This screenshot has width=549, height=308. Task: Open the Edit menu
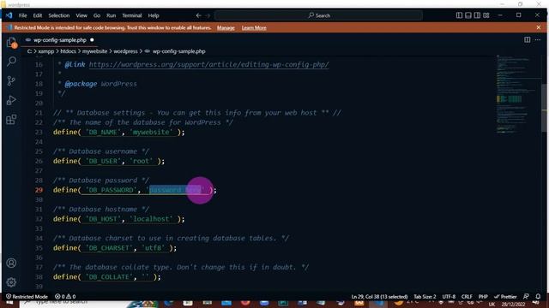pos(38,15)
